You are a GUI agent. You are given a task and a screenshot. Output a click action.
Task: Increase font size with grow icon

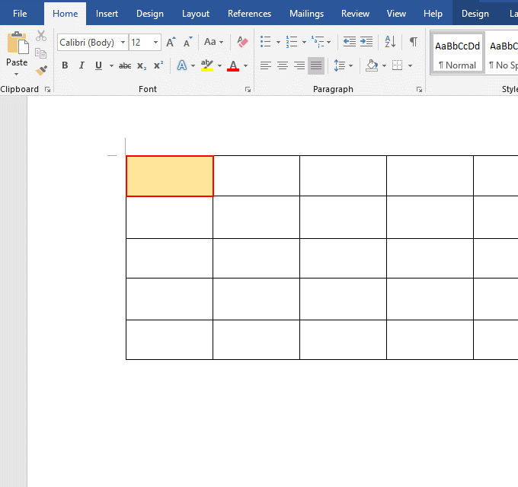pyautogui.click(x=171, y=43)
